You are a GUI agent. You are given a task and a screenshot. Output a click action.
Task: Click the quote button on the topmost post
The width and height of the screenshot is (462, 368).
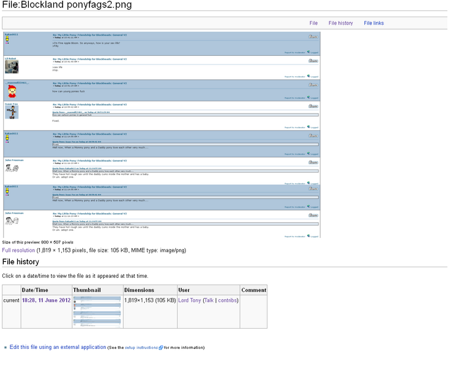[x=313, y=37]
